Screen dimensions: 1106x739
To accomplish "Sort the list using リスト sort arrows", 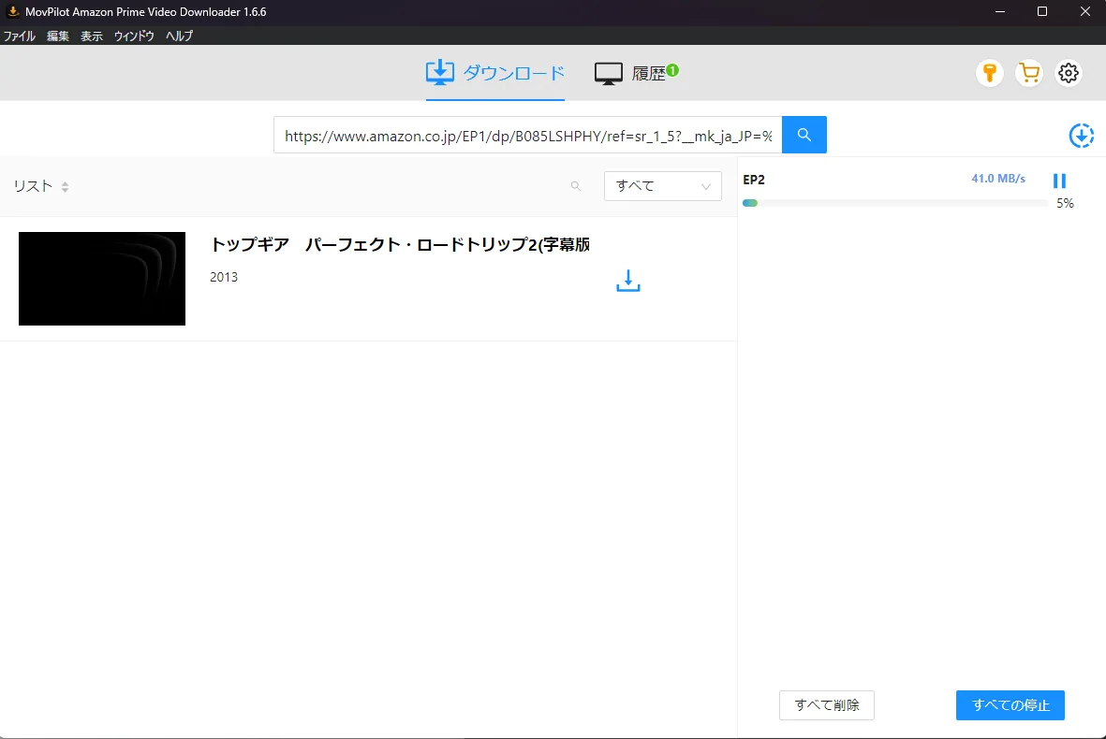I will (65, 187).
